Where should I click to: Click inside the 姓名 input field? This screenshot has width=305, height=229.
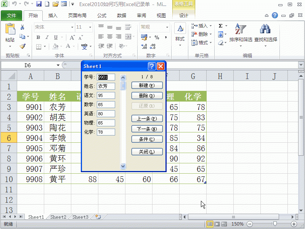(106, 86)
